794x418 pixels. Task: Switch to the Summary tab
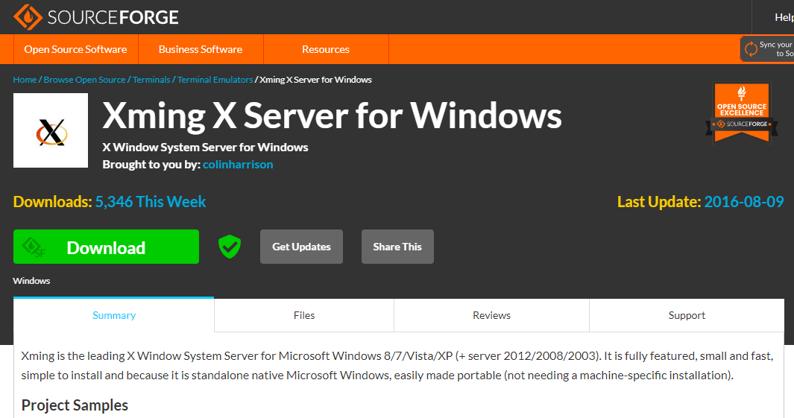point(114,315)
